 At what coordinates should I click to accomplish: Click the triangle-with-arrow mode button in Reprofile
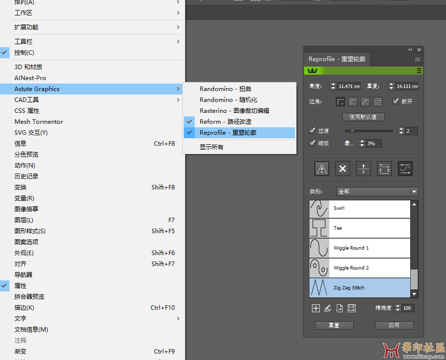click(x=322, y=169)
